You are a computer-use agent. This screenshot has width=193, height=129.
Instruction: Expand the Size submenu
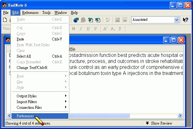point(40,82)
